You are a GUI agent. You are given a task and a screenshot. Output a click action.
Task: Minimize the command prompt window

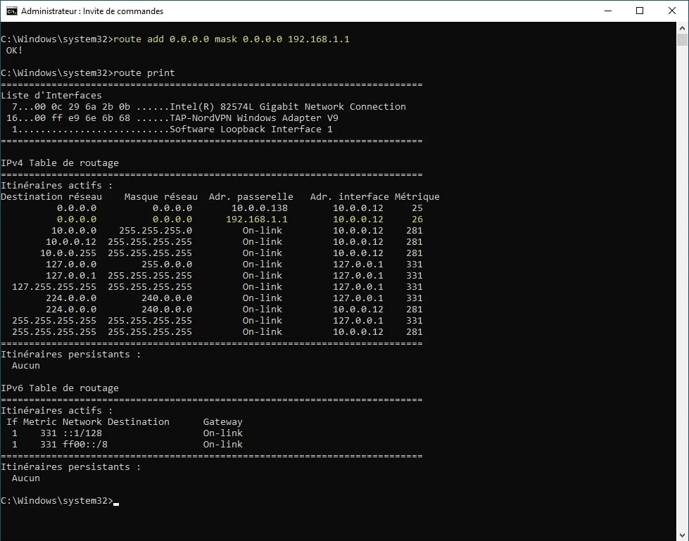607,11
